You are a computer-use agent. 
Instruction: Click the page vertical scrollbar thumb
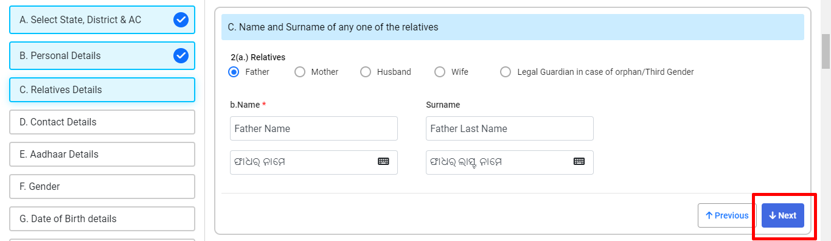[x=826, y=52]
